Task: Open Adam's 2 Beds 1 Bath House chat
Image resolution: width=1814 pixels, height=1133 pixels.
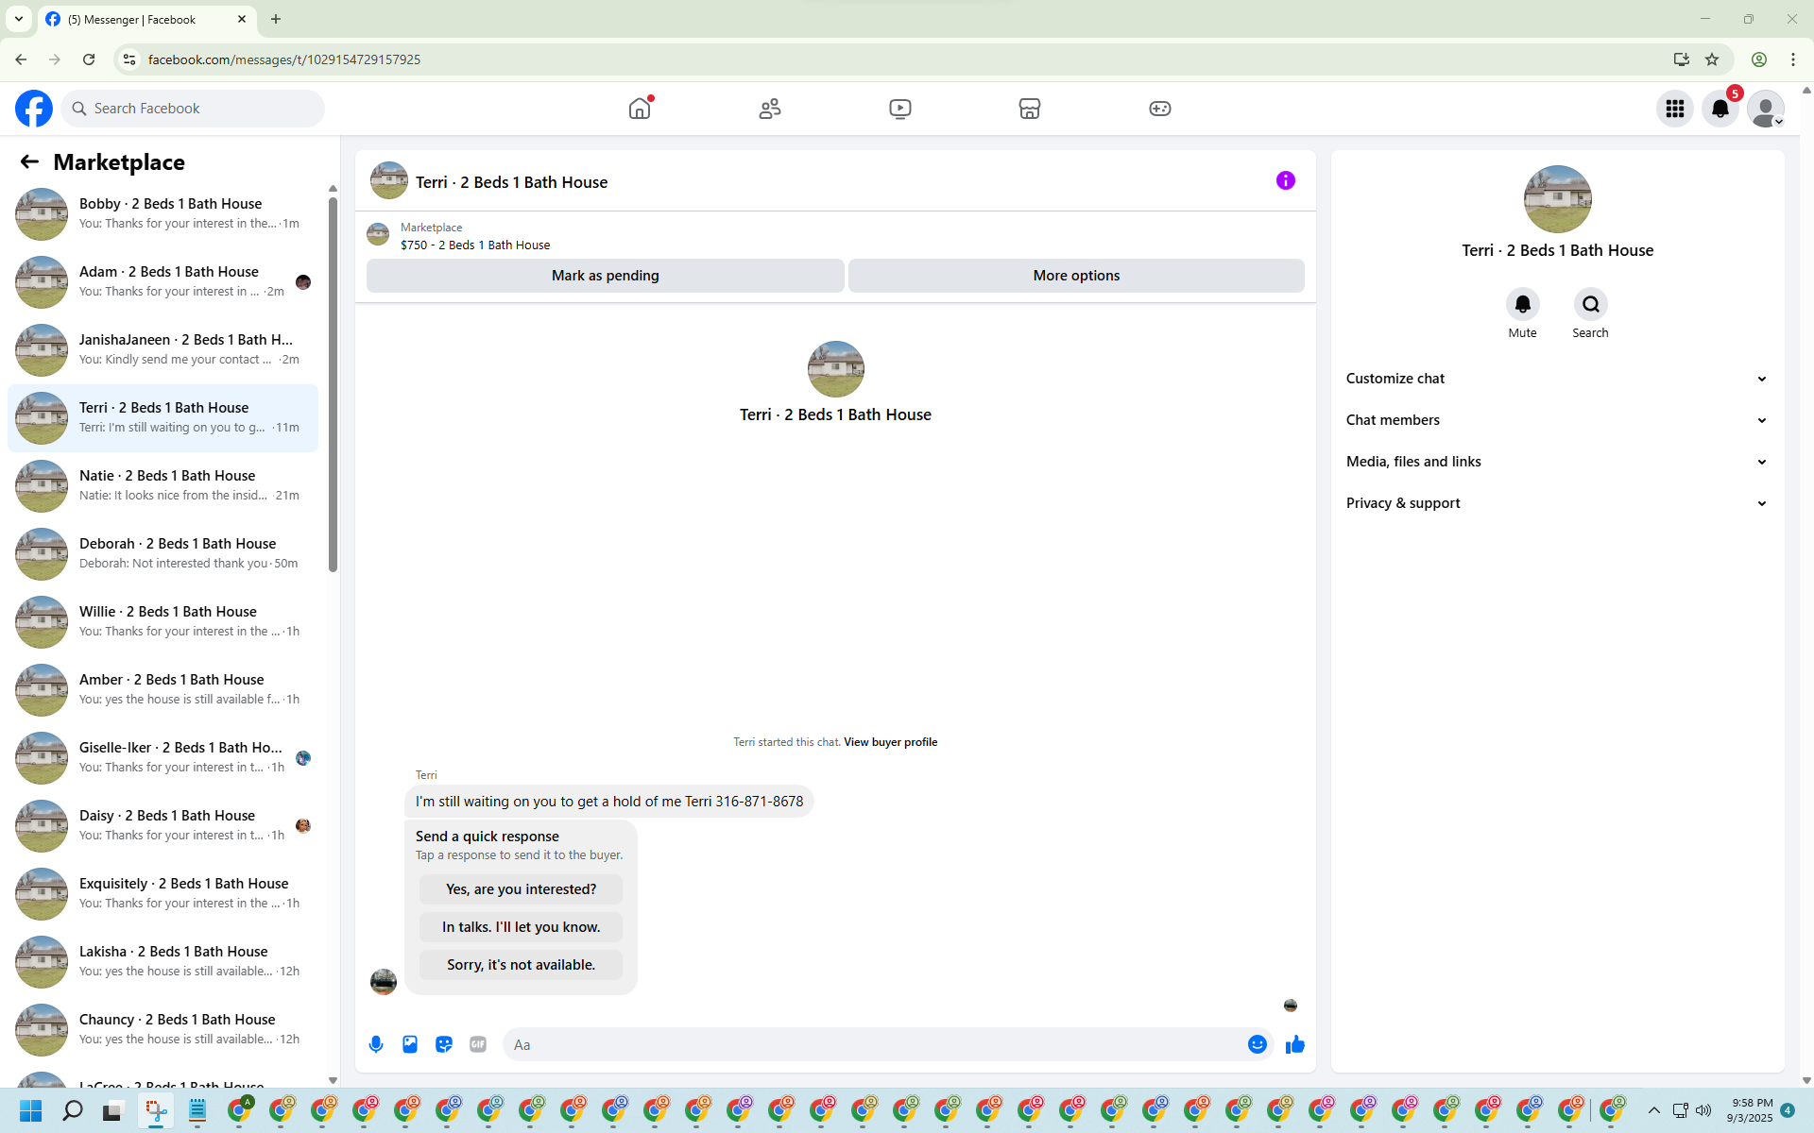Action: (x=163, y=281)
